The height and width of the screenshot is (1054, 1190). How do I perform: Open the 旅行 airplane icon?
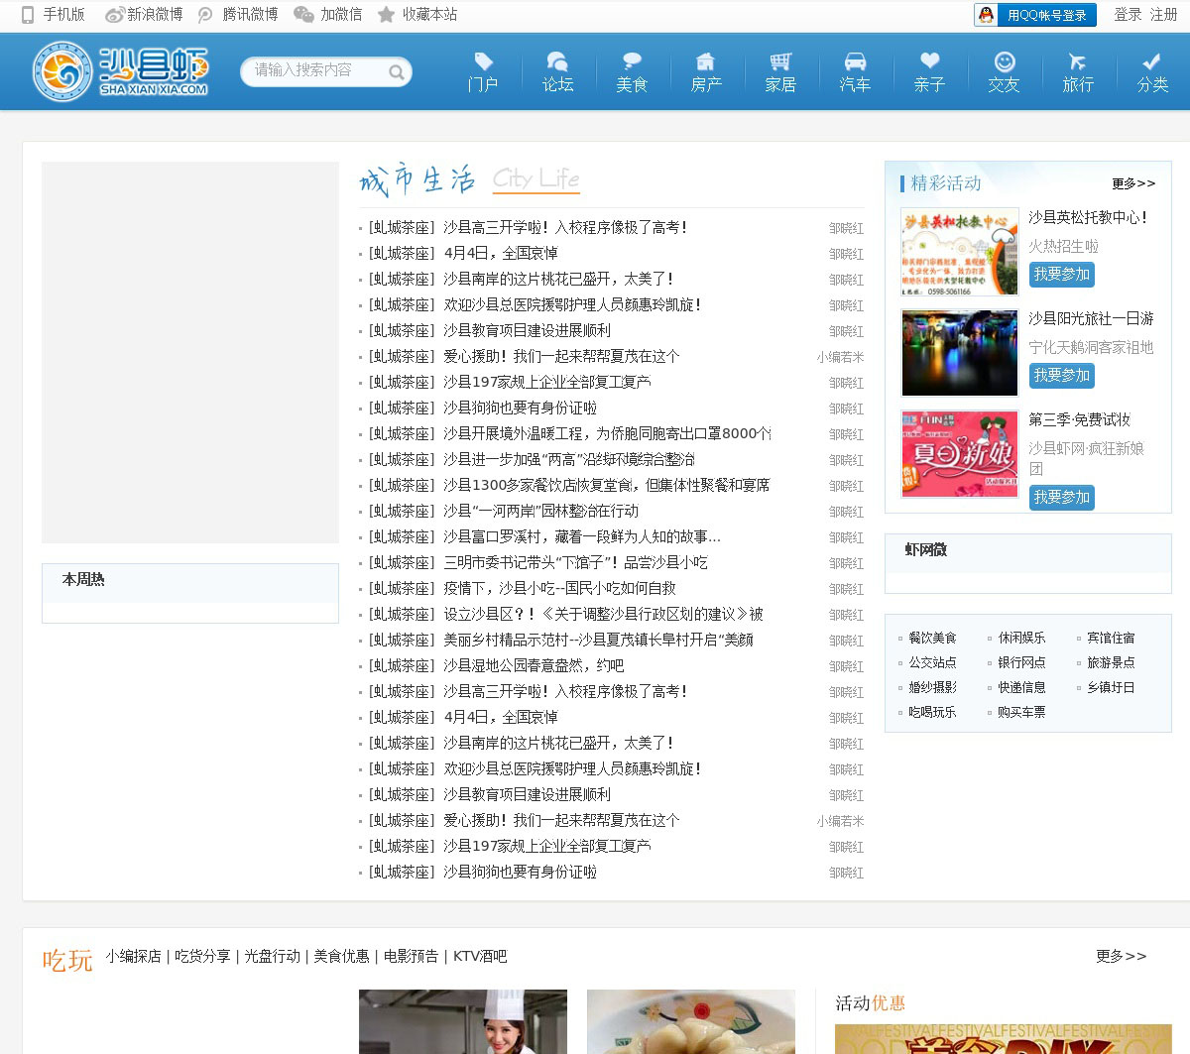point(1078,62)
